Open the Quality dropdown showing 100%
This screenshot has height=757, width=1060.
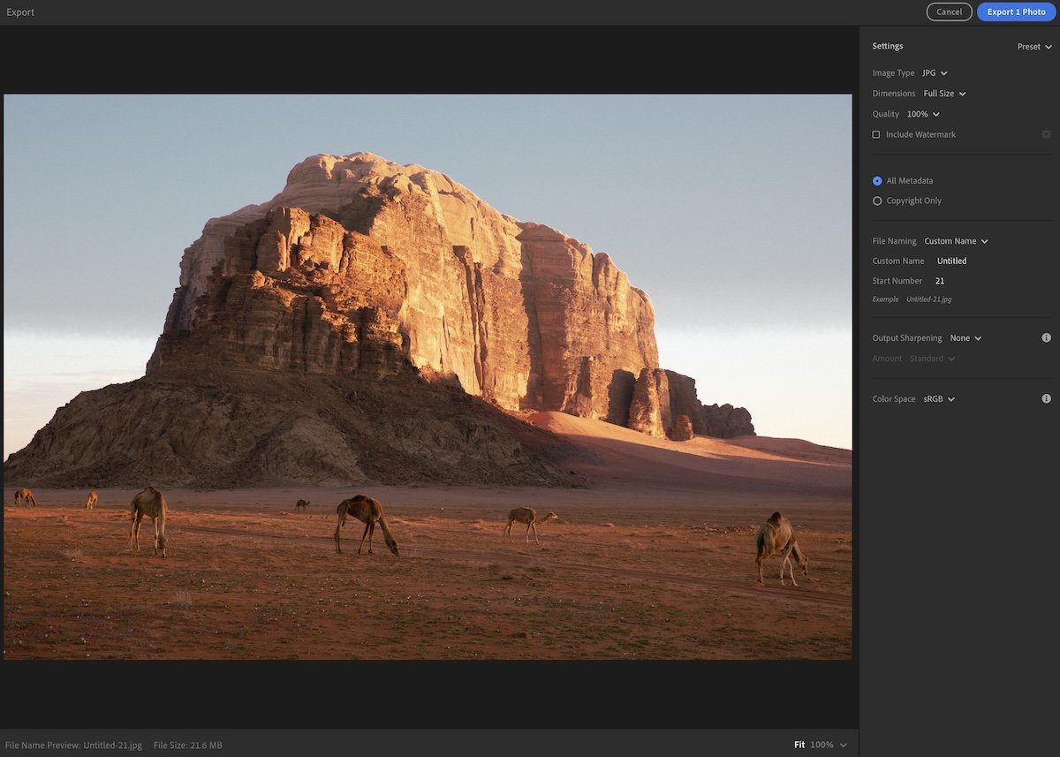[922, 113]
